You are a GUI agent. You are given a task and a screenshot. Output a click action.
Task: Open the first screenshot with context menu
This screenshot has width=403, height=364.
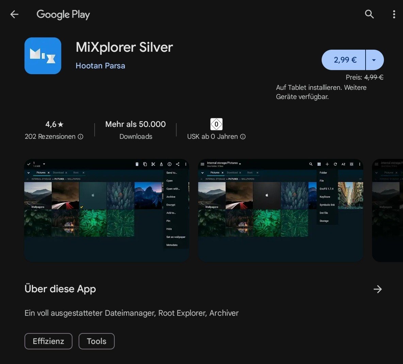pyautogui.click(x=107, y=210)
